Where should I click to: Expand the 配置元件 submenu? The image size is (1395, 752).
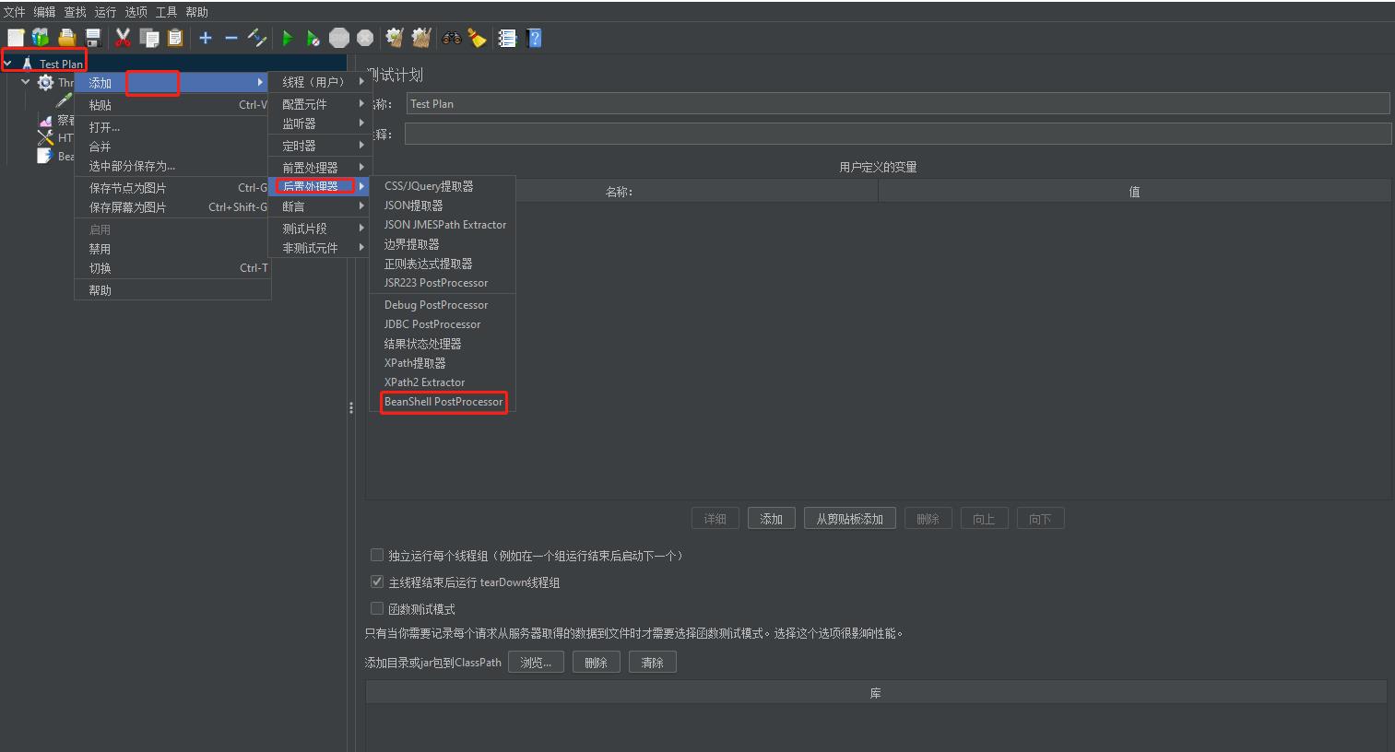[318, 104]
